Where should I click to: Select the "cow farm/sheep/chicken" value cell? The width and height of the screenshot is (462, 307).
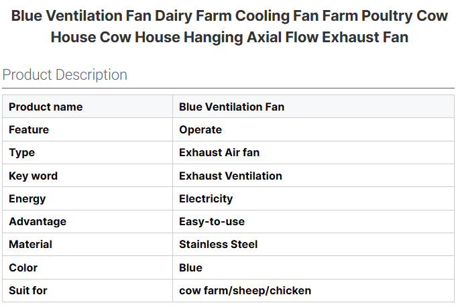tap(245, 290)
